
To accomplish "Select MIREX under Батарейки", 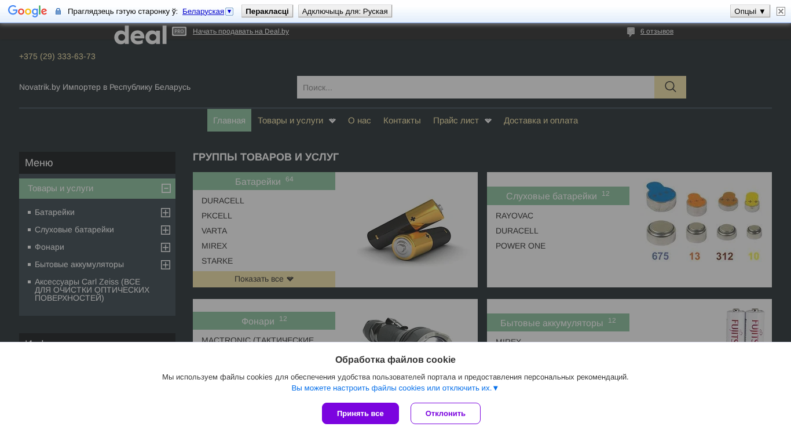I will 214,246.
